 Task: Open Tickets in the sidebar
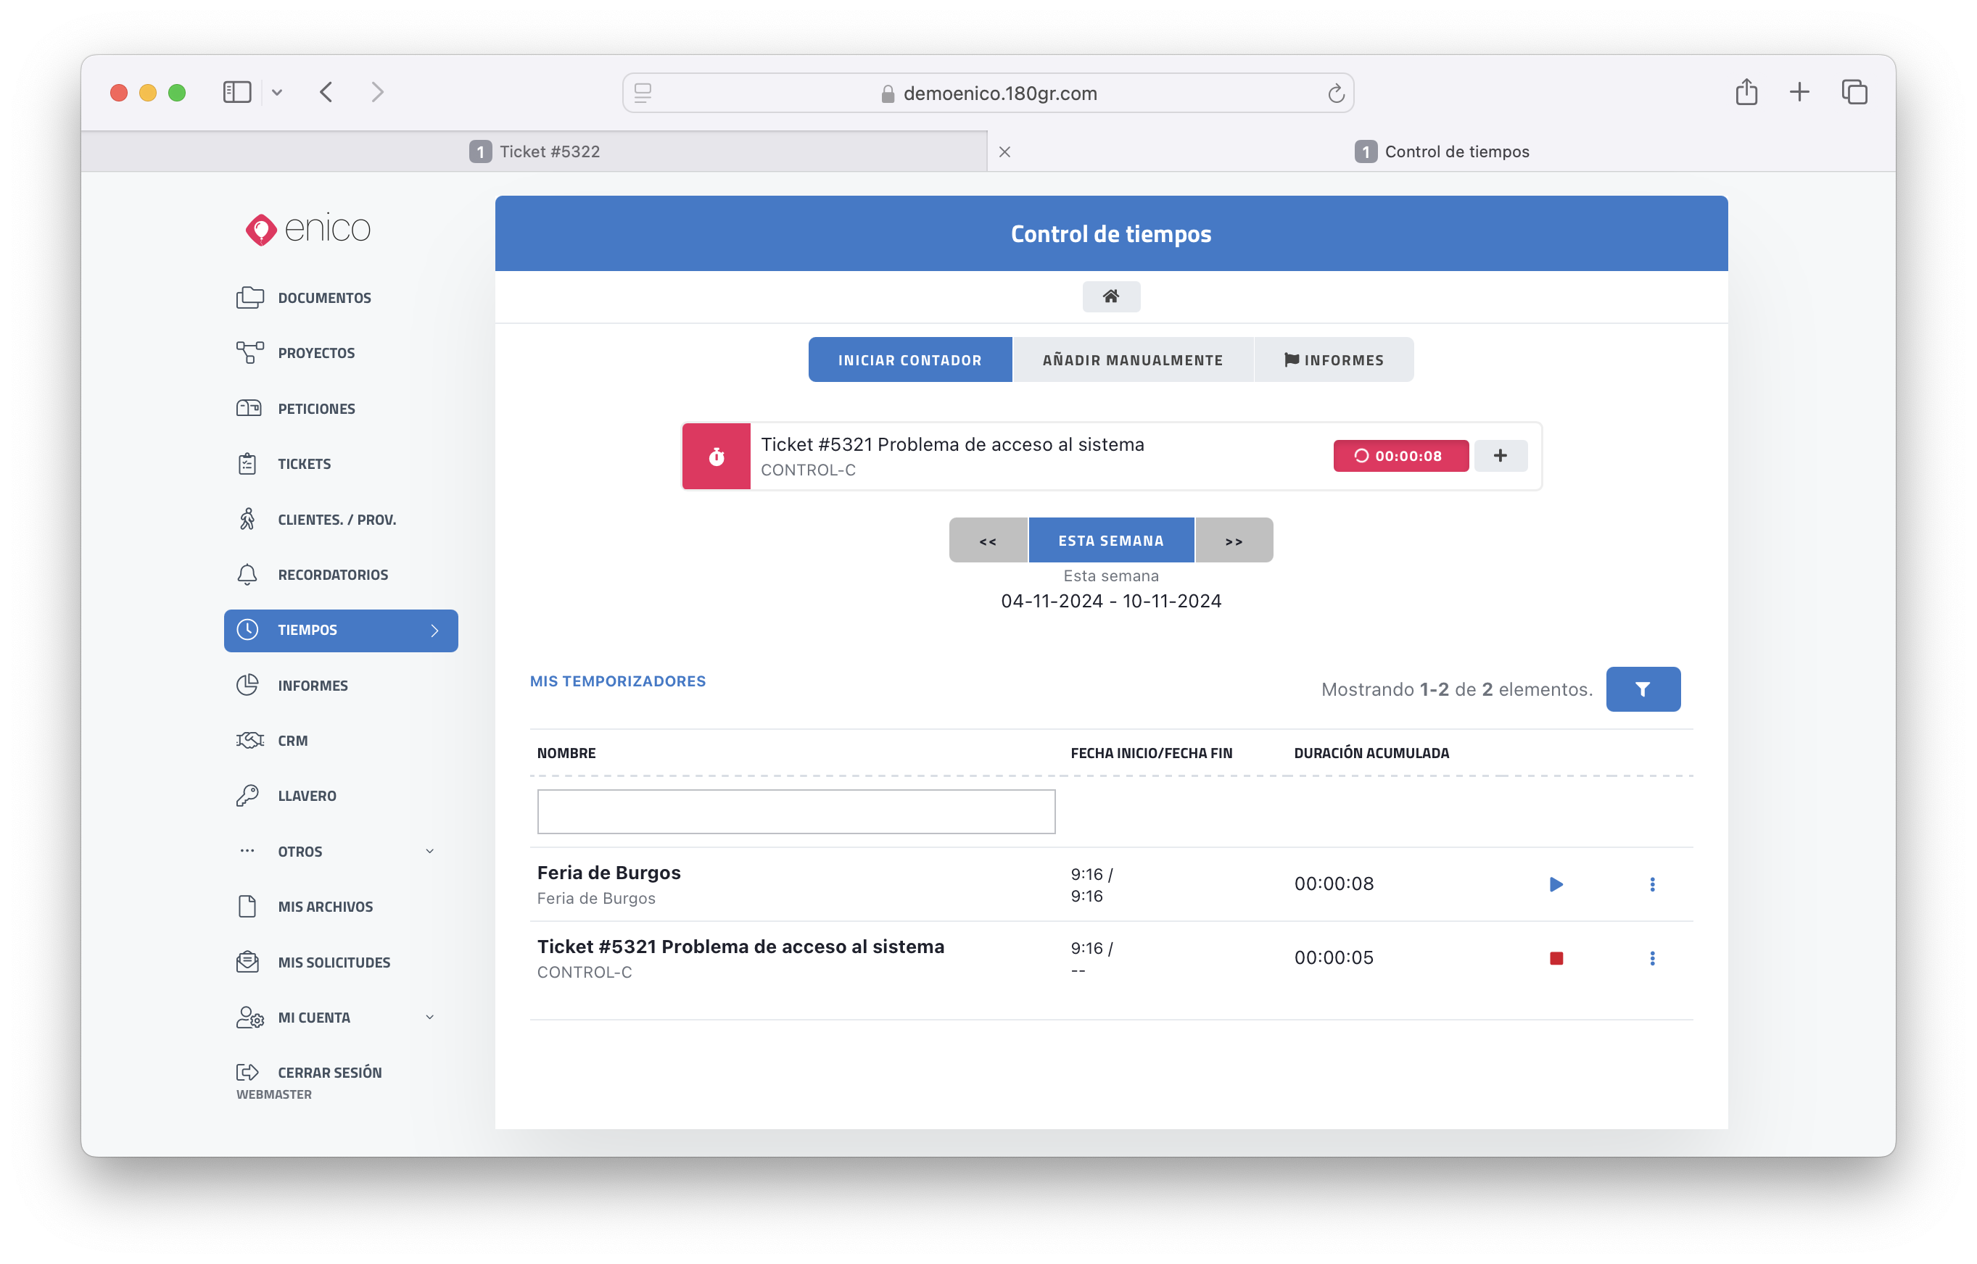click(x=304, y=464)
